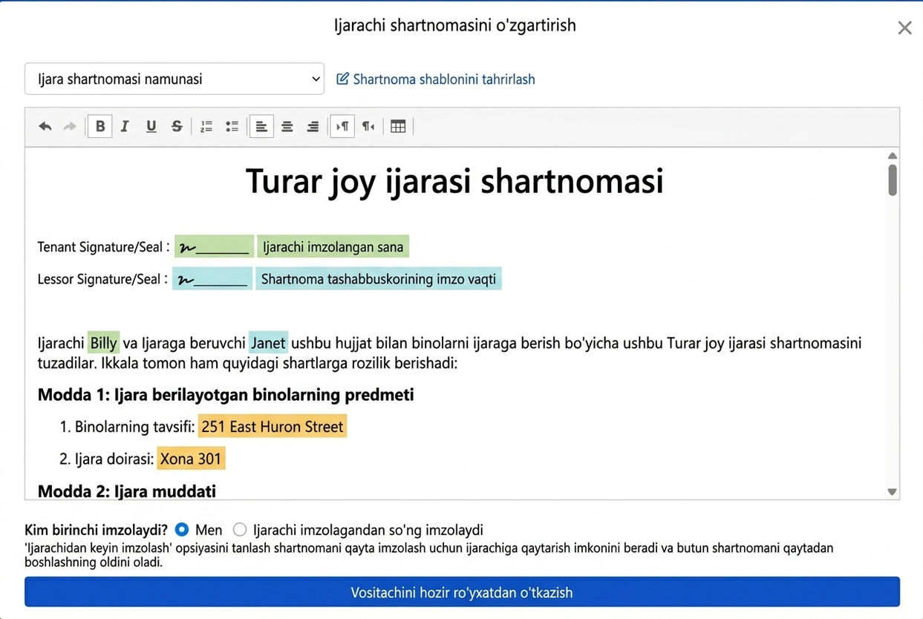The image size is (923, 619).
Task: Click the Ijarachi imzolangan sana field
Action: click(333, 246)
